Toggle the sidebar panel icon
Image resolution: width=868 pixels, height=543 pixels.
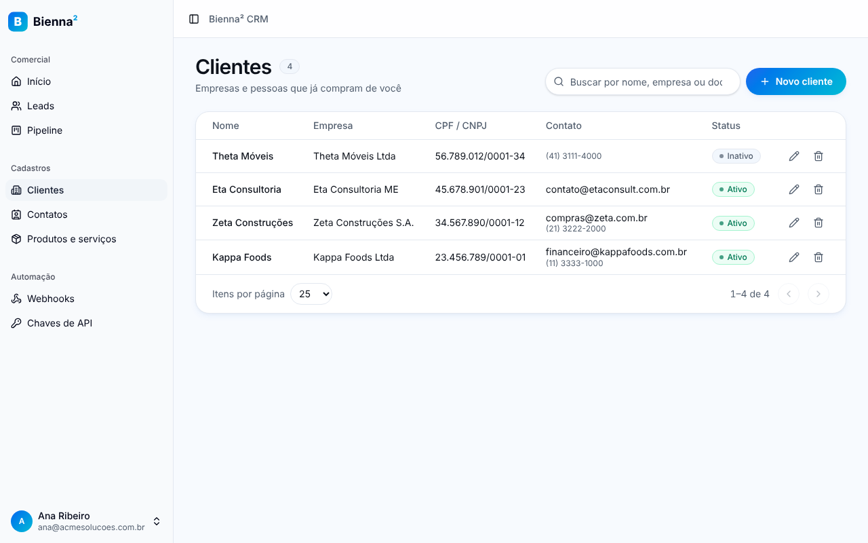[194, 19]
